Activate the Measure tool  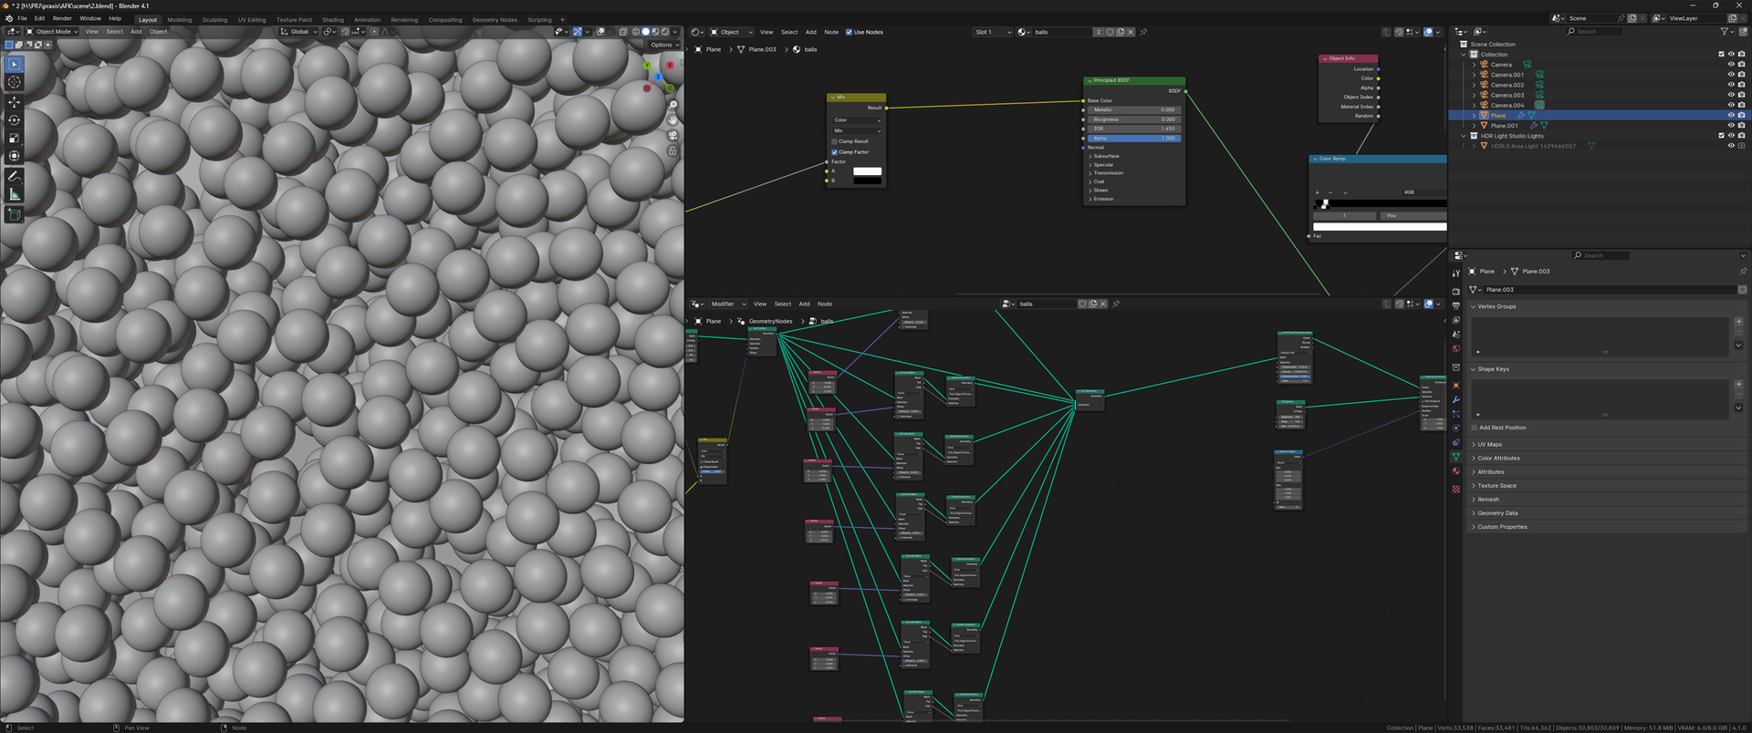tap(14, 194)
